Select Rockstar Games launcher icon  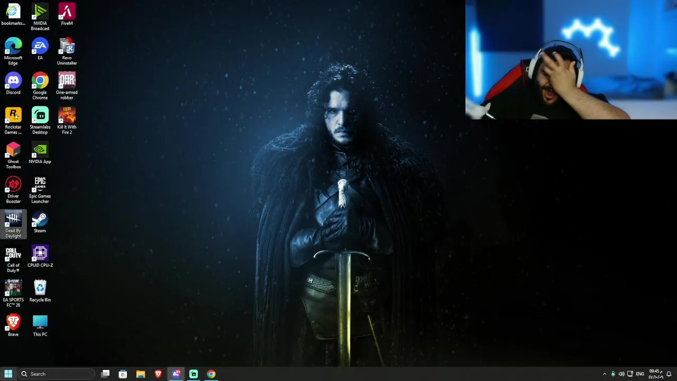click(x=13, y=121)
